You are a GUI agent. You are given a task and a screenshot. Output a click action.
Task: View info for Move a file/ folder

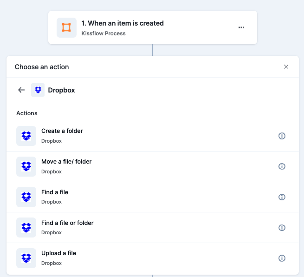click(282, 166)
